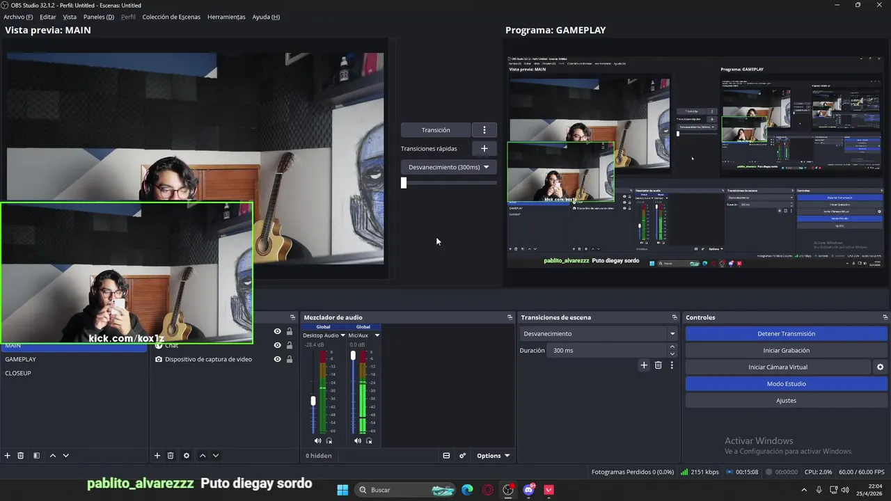Open advanced audio properties gears icon
Screen dimensions: 891x501
(x=462, y=456)
